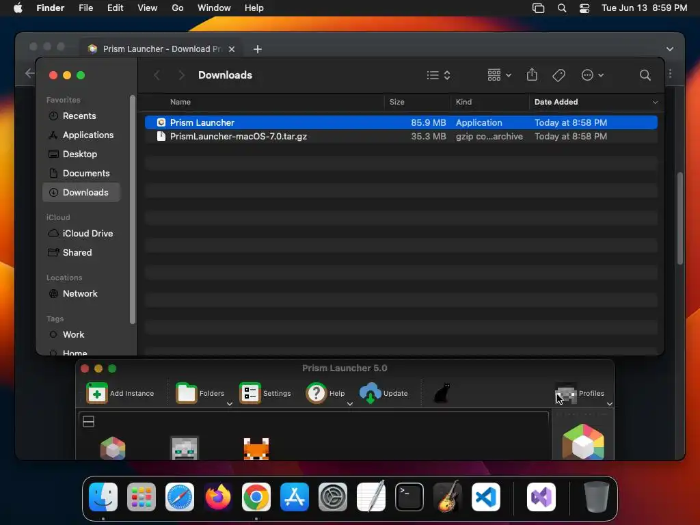Click the black cat icon
Viewport: 700px width, 525px height.
click(442, 393)
